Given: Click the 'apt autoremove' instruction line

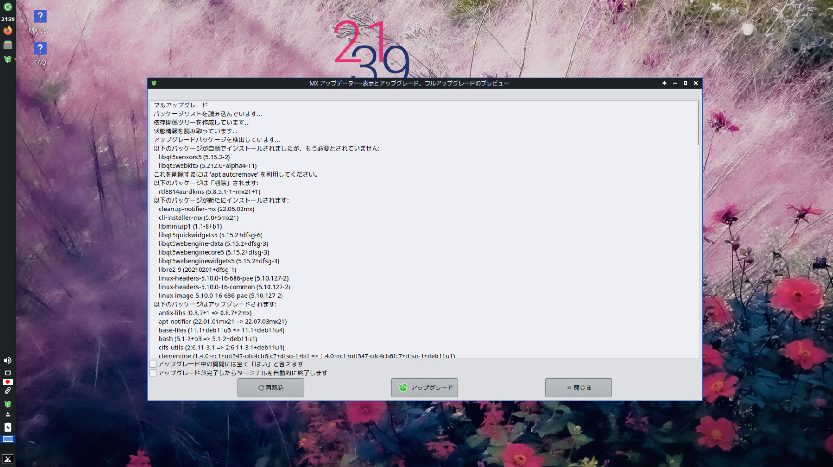Looking at the screenshot, I should point(237,175).
